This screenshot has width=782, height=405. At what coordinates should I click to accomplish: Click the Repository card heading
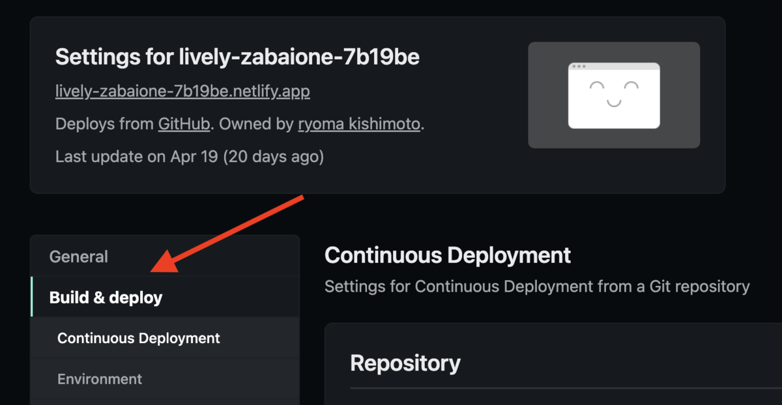tap(405, 363)
